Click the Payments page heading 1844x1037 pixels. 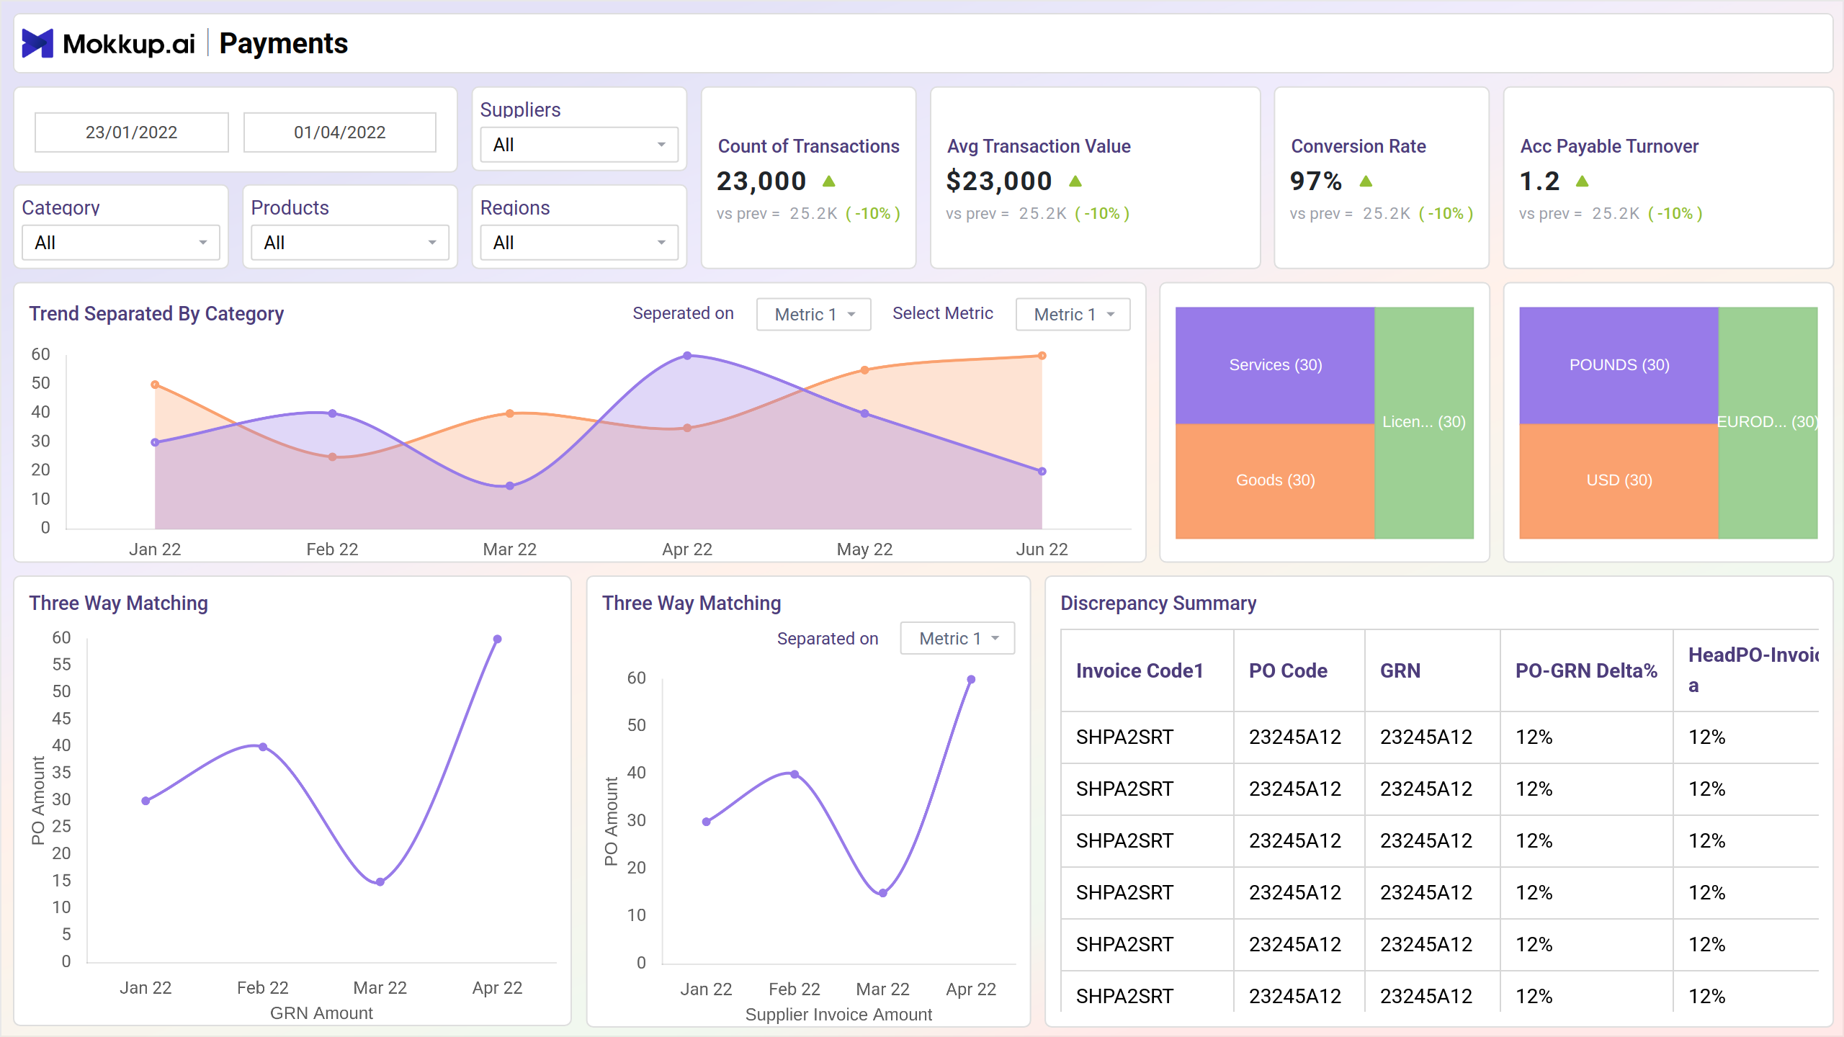283,44
